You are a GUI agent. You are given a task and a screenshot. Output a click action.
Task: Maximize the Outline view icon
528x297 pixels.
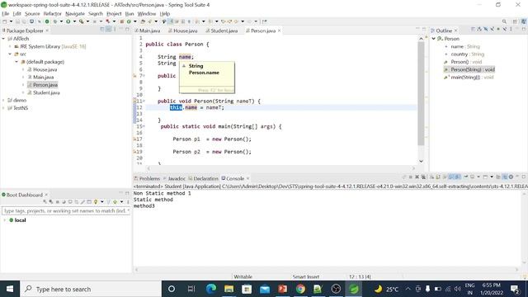coord(524,30)
